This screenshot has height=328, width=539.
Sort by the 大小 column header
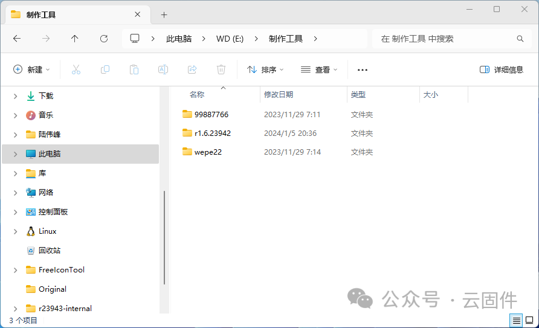click(430, 94)
